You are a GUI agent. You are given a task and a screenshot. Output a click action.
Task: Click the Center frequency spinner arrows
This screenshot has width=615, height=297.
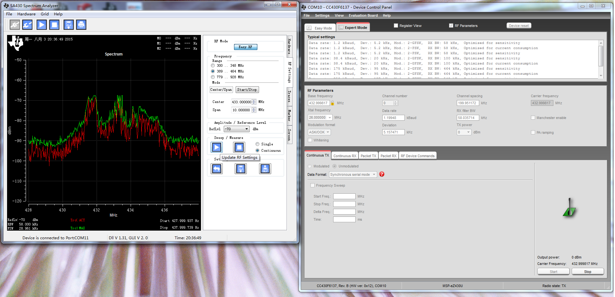click(x=254, y=102)
